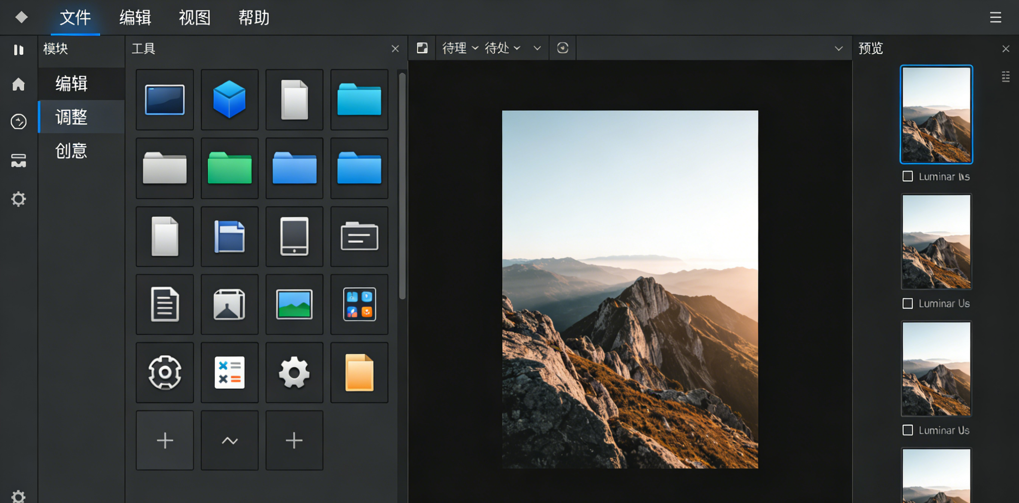This screenshot has height=503, width=1019.
Task: Enable the third Luminar Us checkbox
Action: click(908, 430)
